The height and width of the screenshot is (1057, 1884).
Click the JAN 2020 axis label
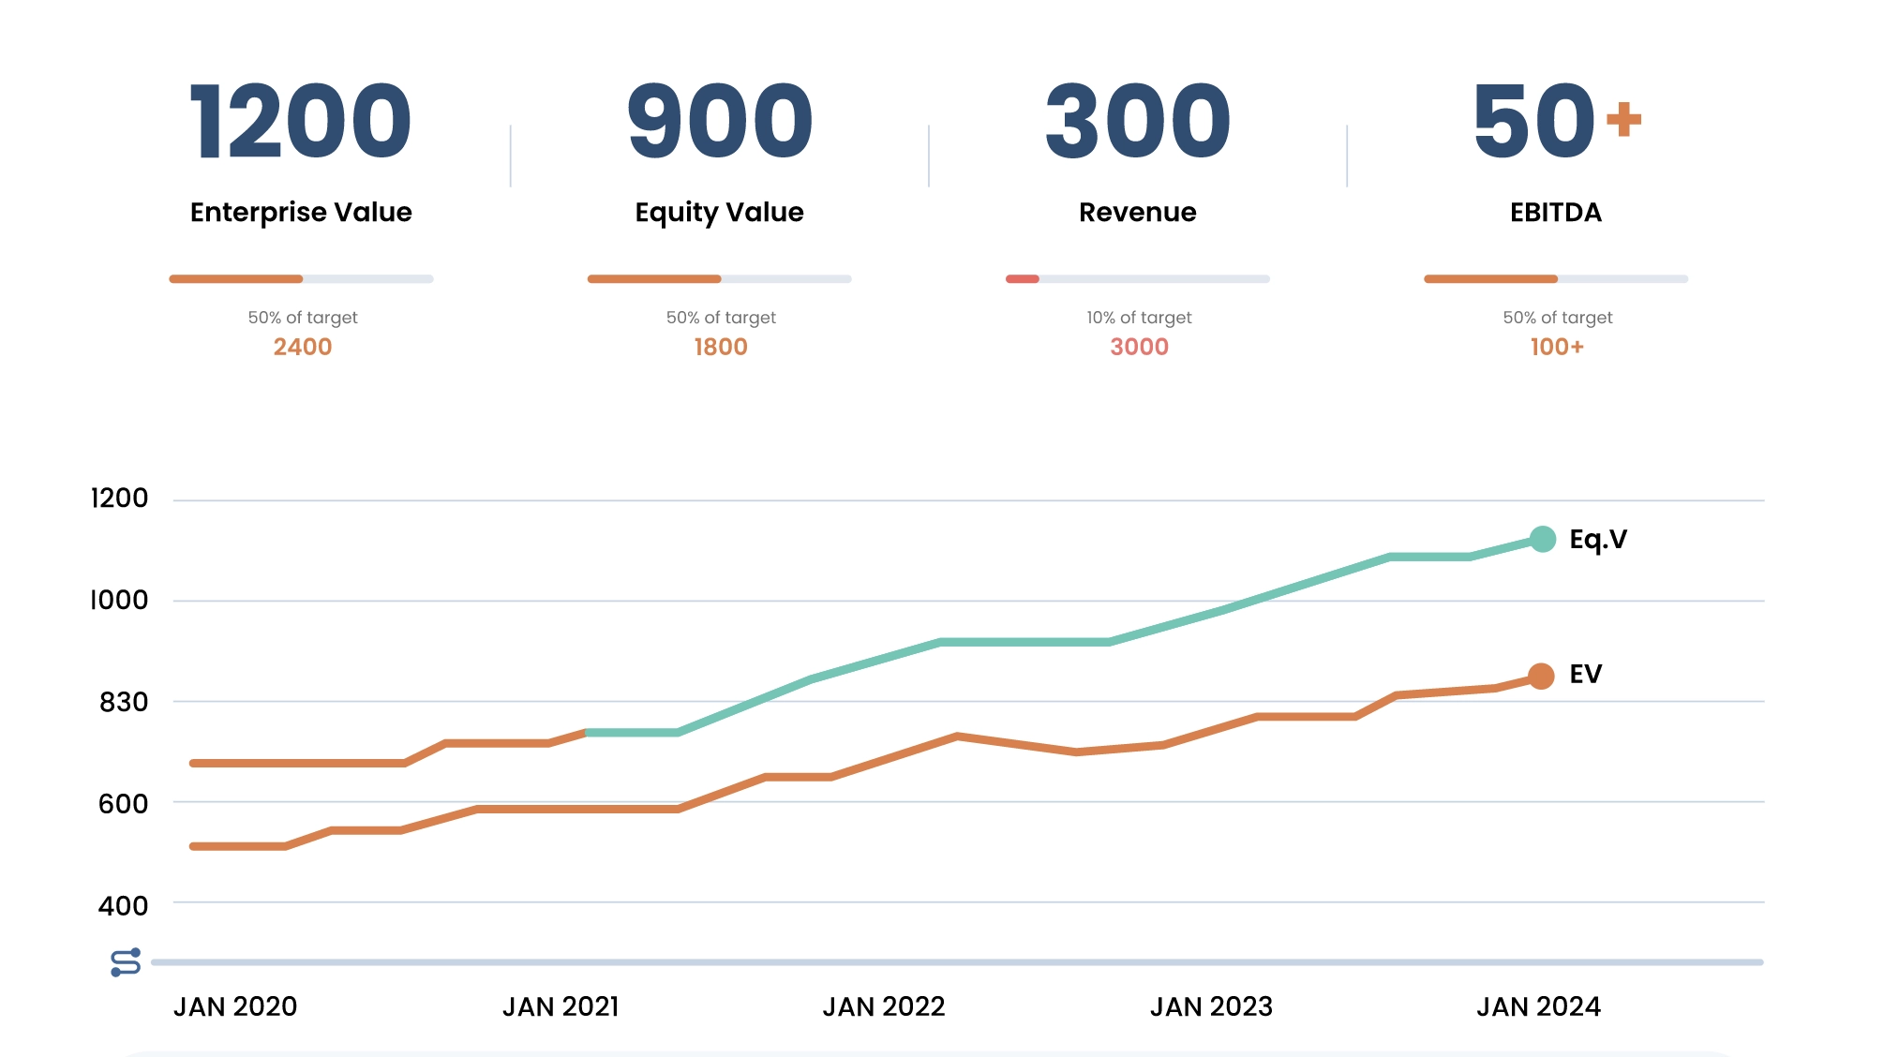(235, 1006)
